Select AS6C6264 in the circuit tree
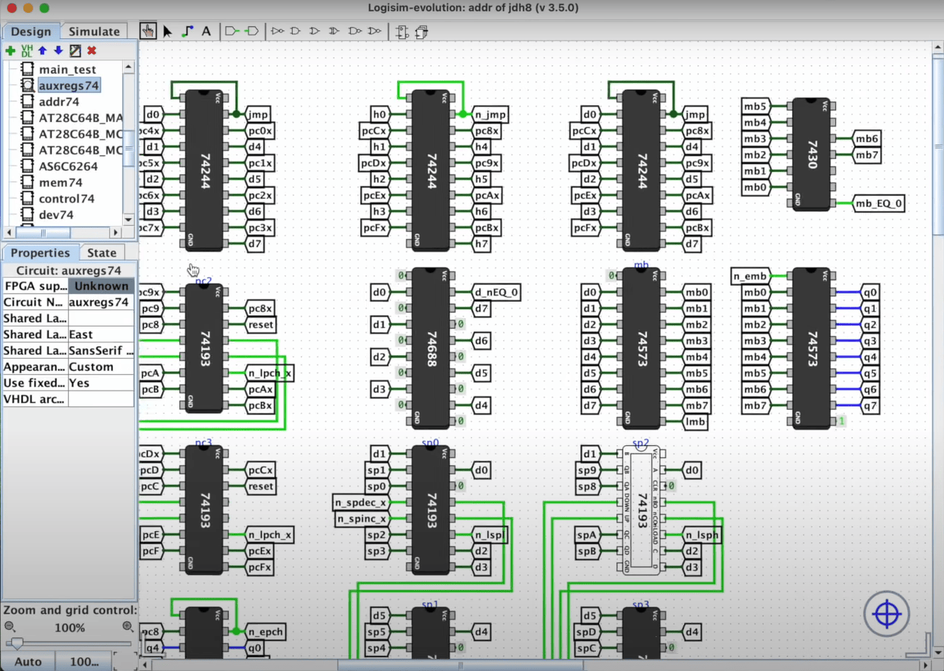944x671 pixels. [68, 166]
